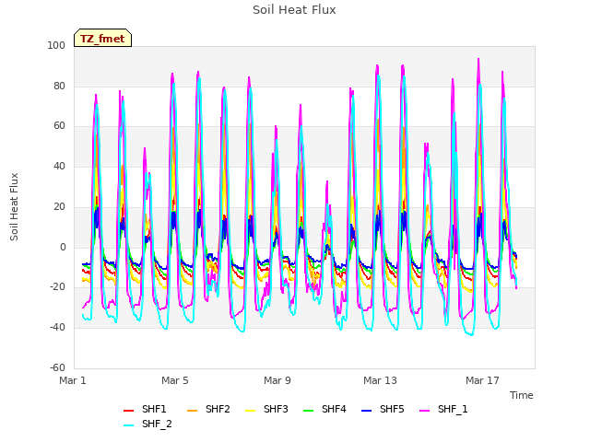Click the 100 y-axis tick label

(56, 45)
